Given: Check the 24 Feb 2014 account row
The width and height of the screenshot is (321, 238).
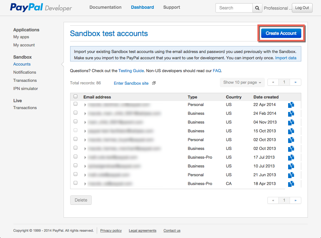Looking at the screenshot, I should click(75, 113).
